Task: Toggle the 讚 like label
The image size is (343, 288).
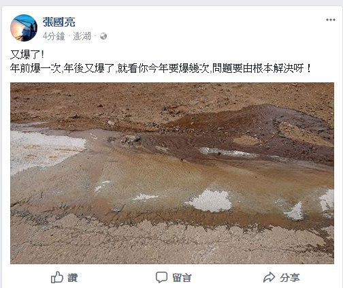Action: pyautogui.click(x=73, y=278)
